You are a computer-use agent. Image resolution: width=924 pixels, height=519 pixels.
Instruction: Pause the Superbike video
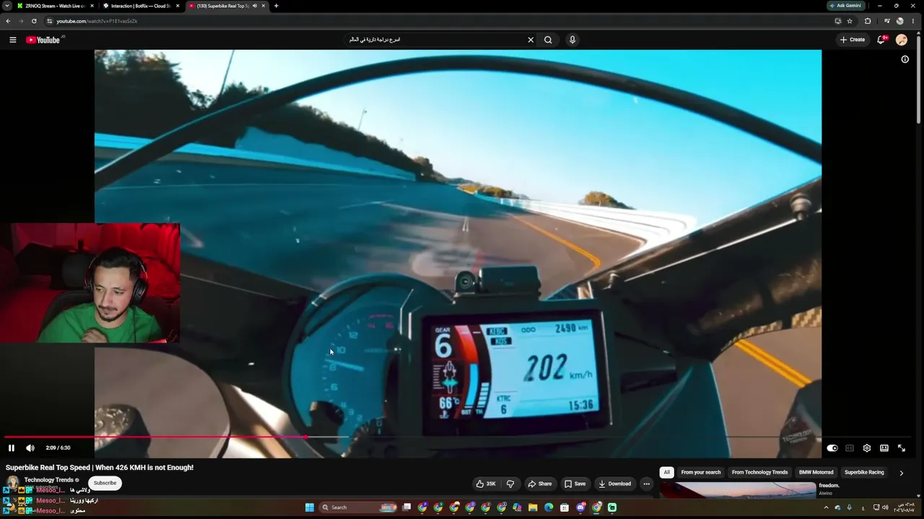pos(12,448)
